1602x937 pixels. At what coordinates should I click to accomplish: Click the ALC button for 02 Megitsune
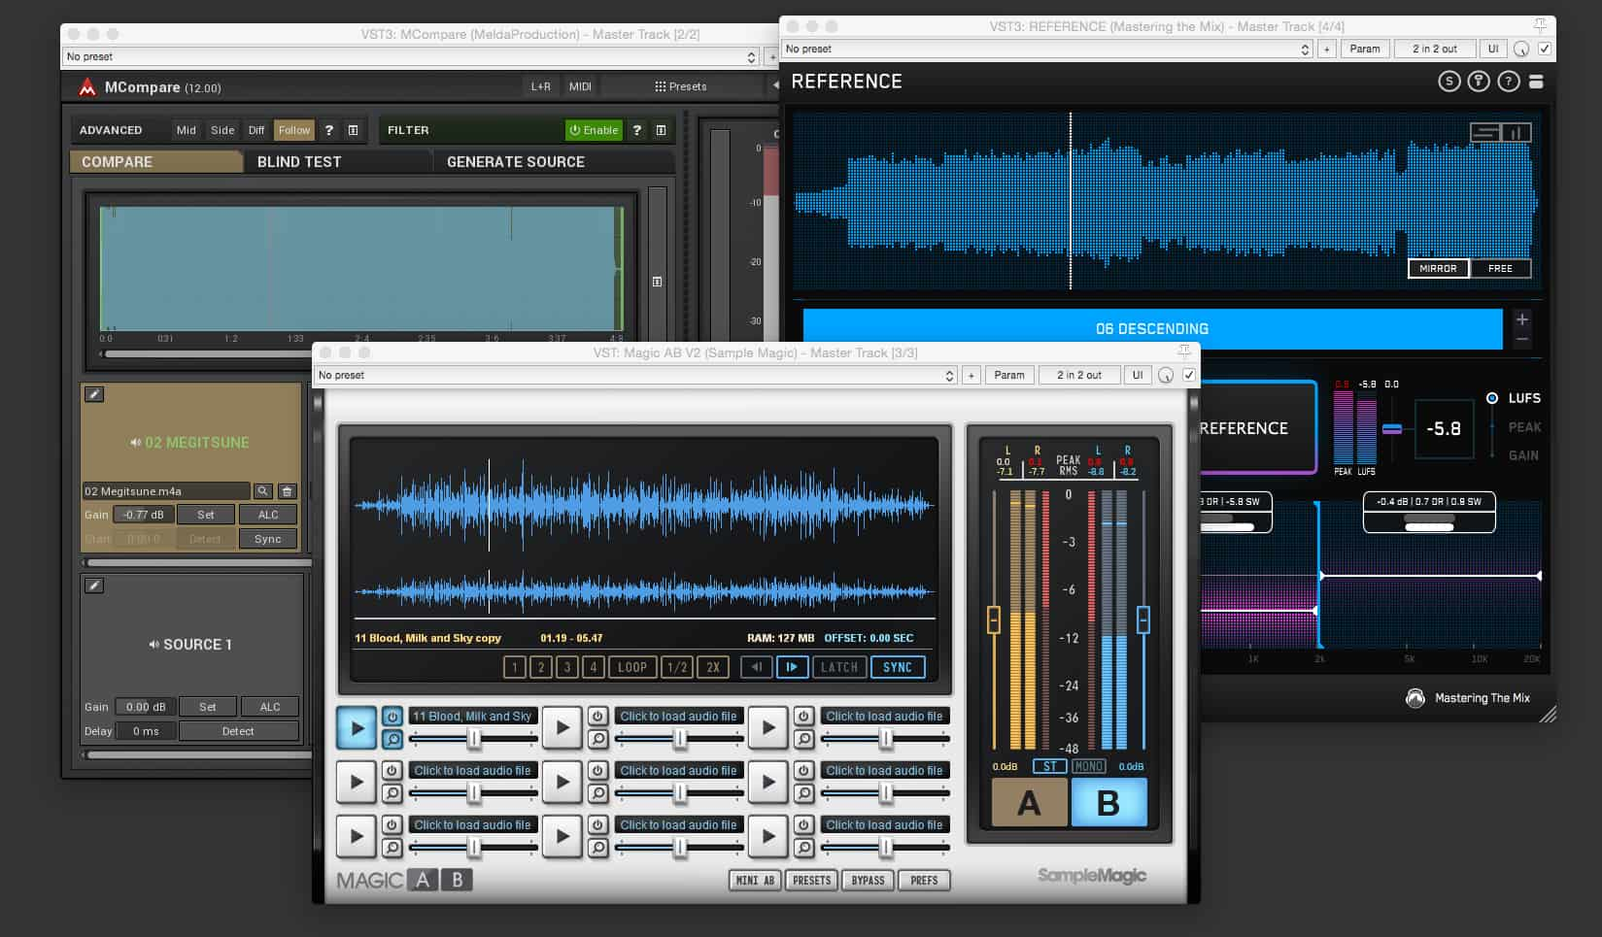coord(268,515)
